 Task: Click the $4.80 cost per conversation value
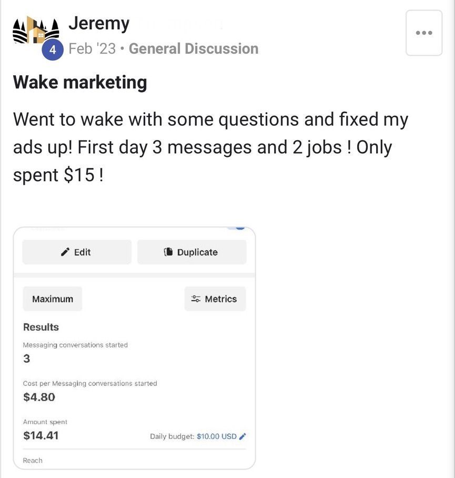click(39, 397)
